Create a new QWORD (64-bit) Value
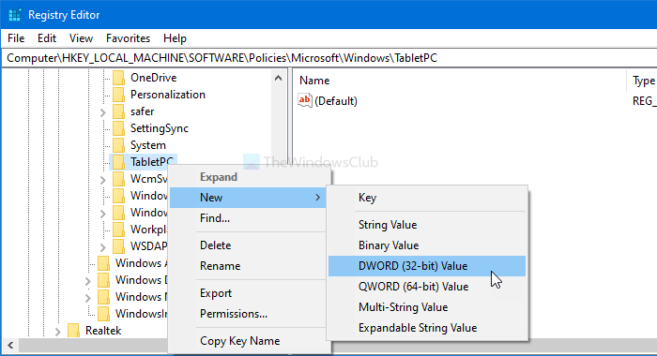Screen dimensions: 657x356 point(427,286)
